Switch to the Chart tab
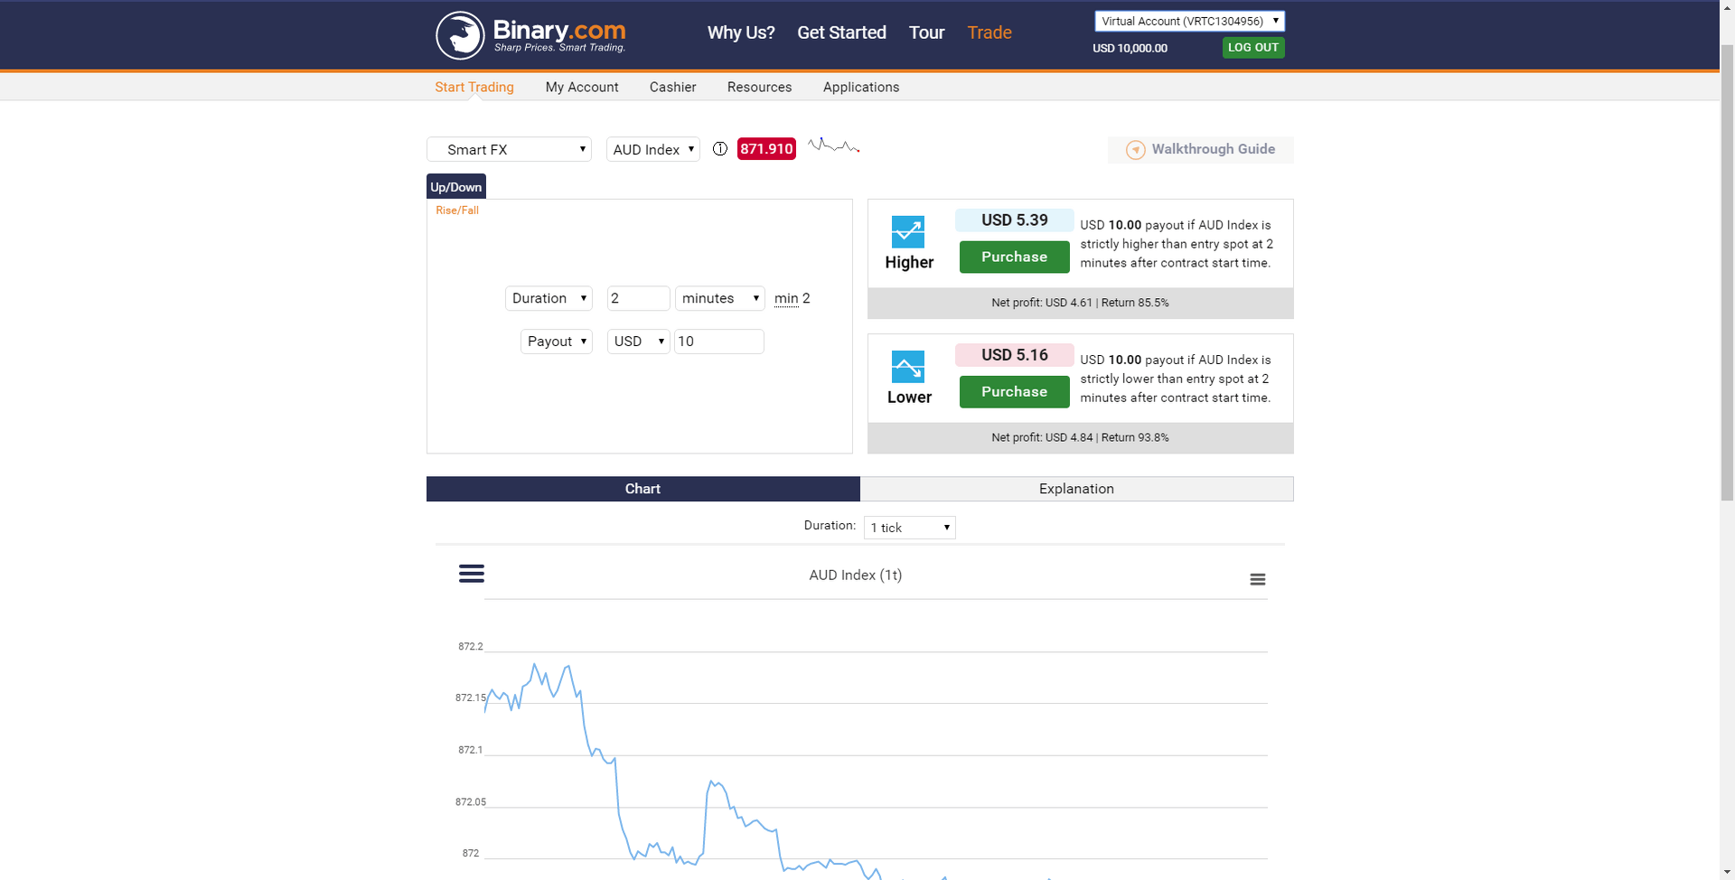This screenshot has width=1735, height=880. coord(643,489)
